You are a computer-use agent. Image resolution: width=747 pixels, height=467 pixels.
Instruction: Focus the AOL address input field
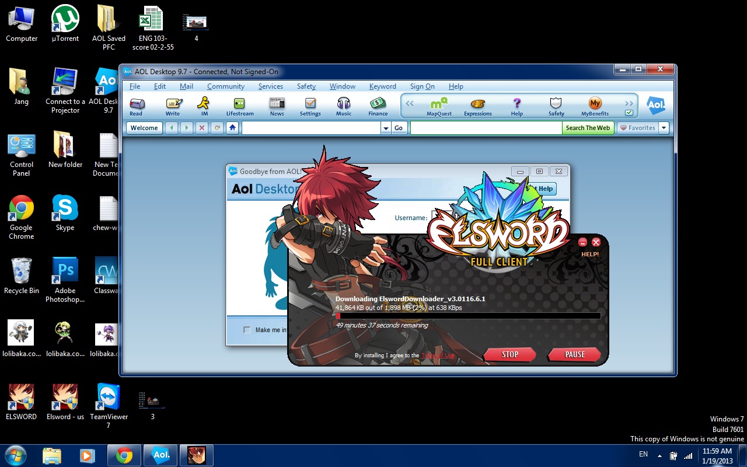pyautogui.click(x=311, y=128)
